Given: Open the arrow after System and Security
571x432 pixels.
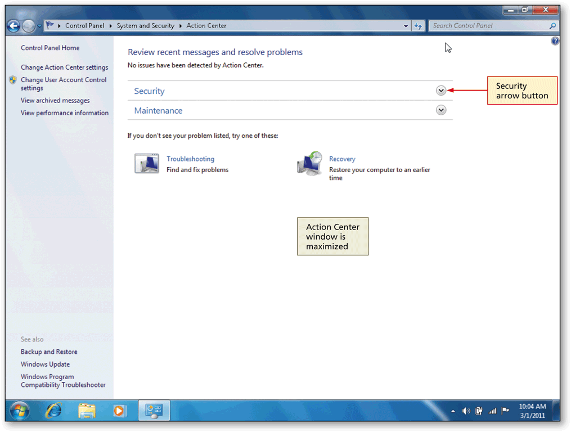Looking at the screenshot, I should pos(180,26).
